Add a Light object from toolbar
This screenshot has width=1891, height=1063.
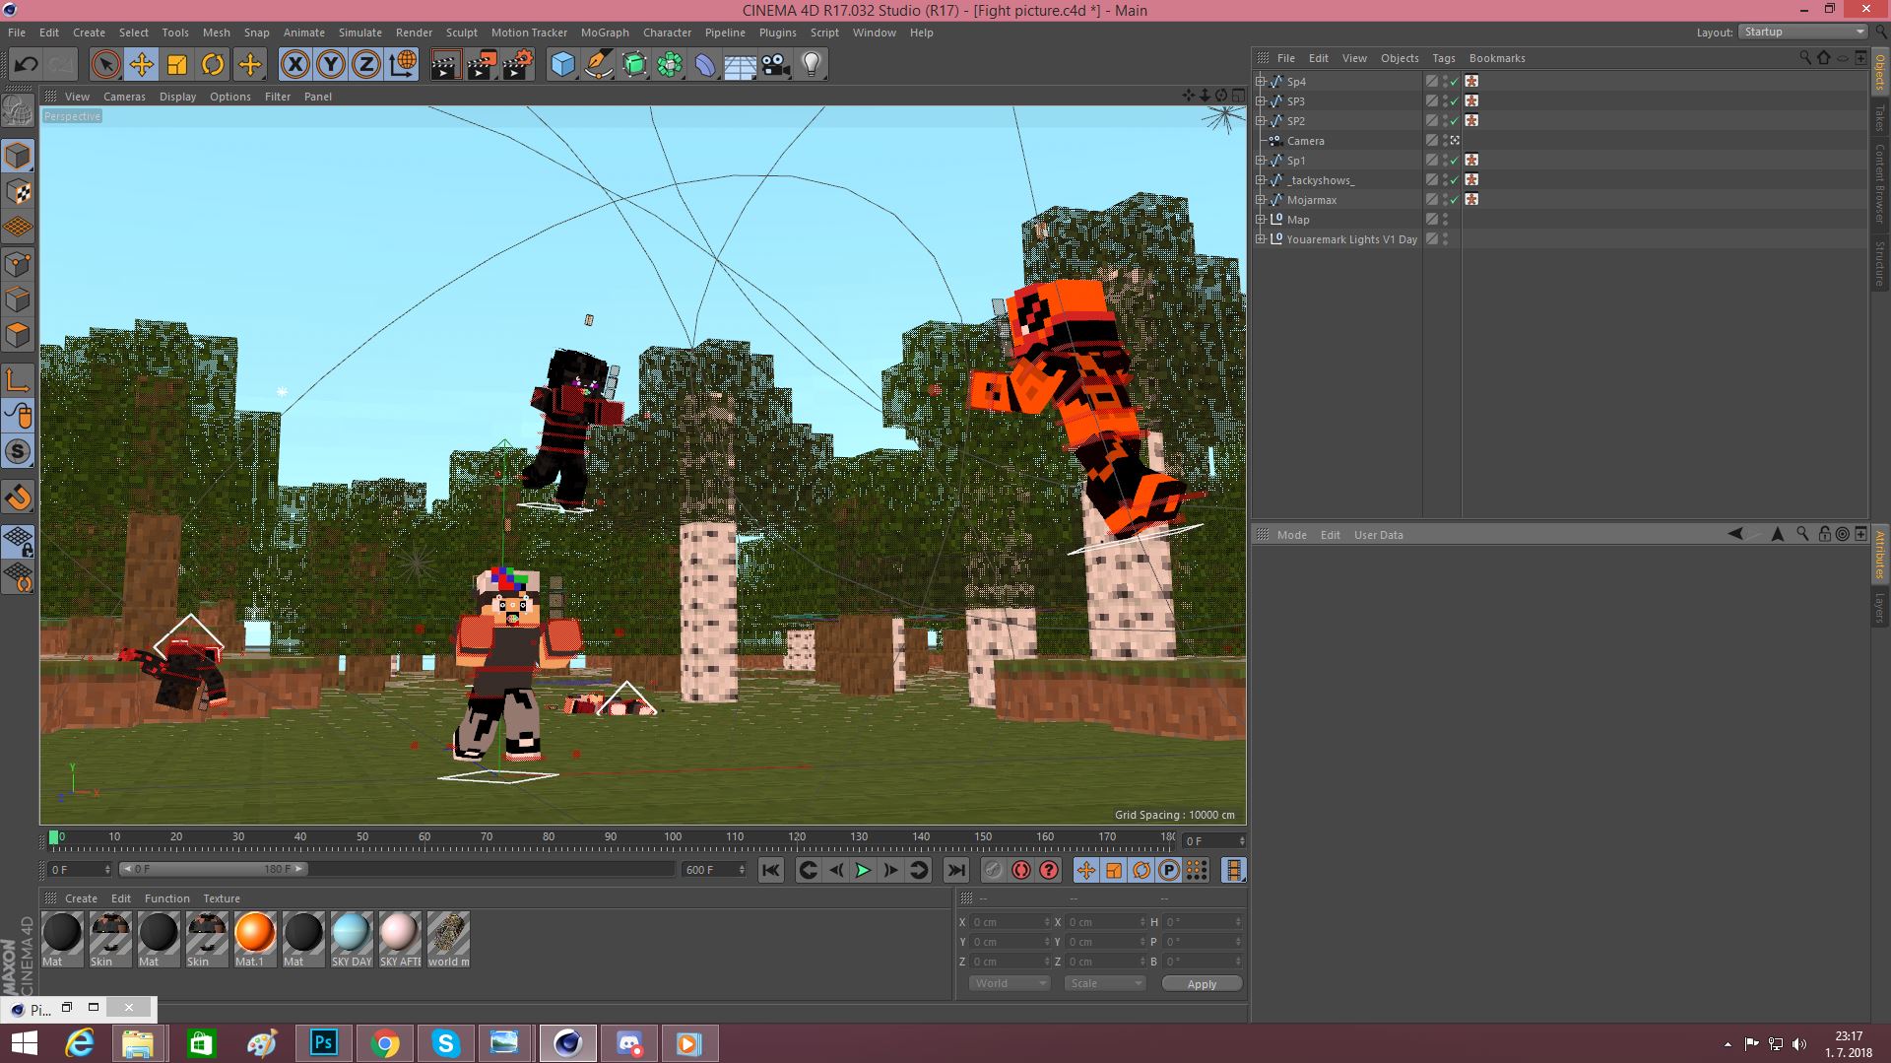click(812, 65)
